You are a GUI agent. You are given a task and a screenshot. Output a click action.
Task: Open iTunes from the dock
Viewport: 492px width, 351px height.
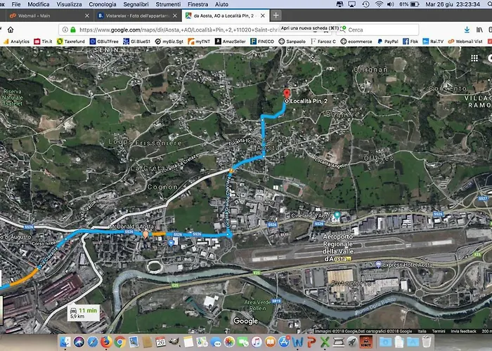[257, 342]
